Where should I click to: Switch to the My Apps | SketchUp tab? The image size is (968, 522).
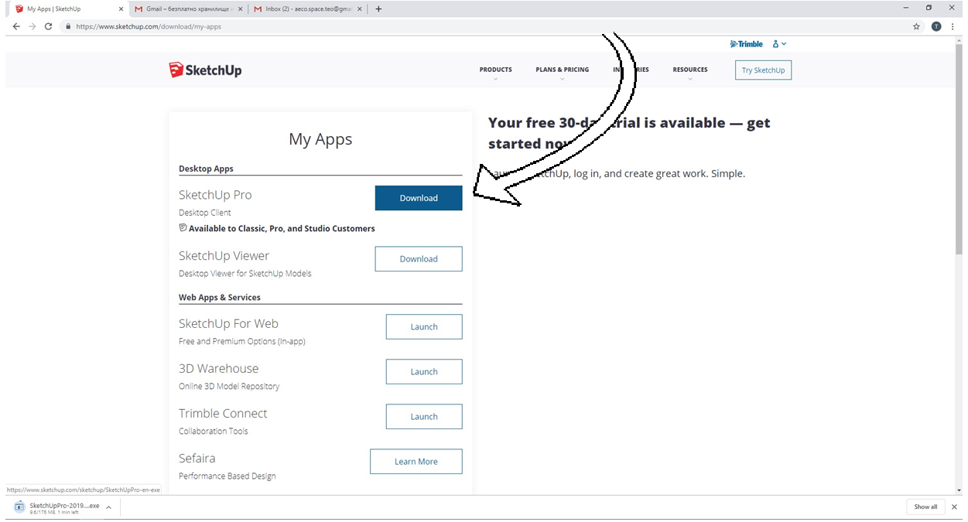68,9
